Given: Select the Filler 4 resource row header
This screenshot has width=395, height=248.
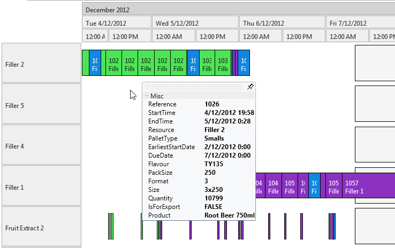Looking at the screenshot, I should [41, 145].
